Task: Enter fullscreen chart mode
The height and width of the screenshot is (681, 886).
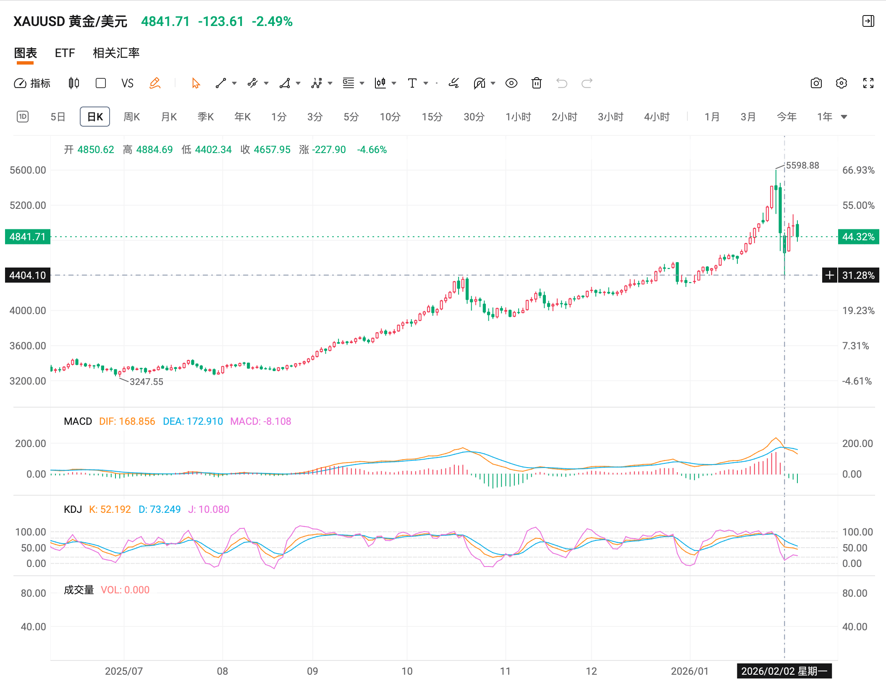Action: (868, 83)
